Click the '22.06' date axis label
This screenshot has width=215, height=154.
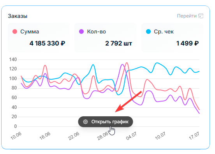pyautogui.click(x=74, y=136)
